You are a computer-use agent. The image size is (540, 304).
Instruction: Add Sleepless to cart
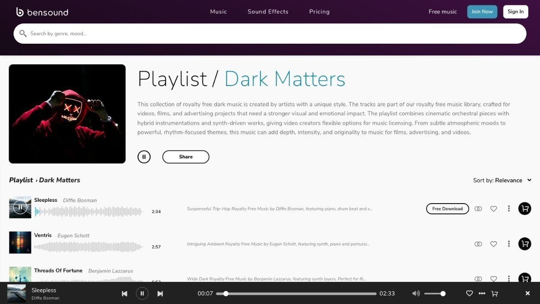525,209
